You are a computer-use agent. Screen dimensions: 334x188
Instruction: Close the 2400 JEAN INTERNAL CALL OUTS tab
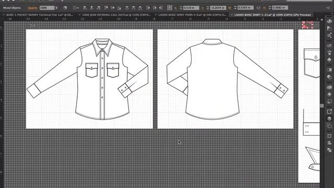80,15
